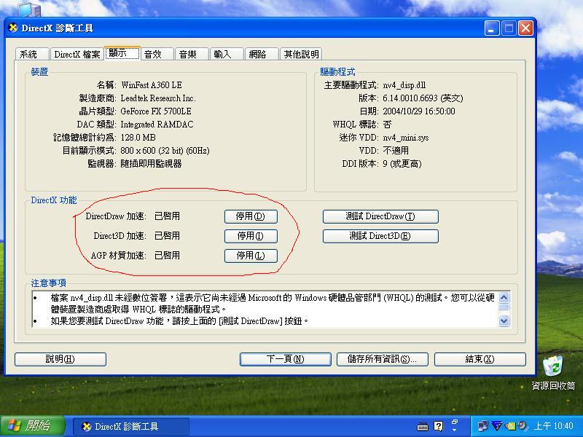Open the 其他說明 tab

[301, 54]
